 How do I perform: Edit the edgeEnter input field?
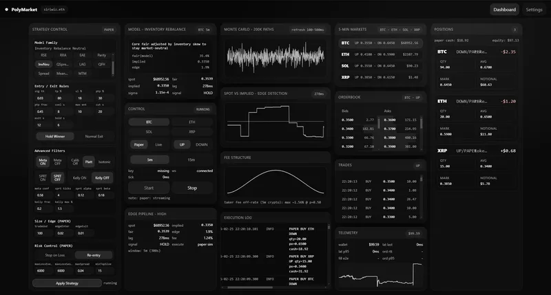63,233
